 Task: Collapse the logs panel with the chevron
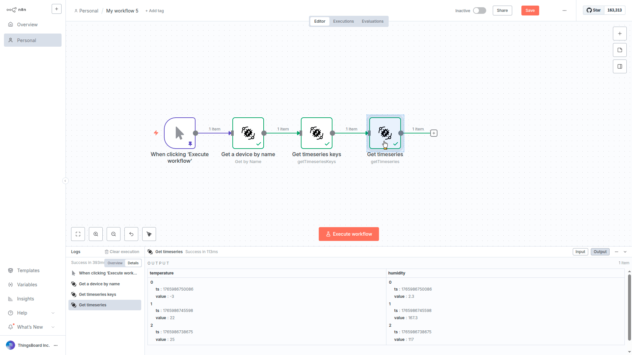click(x=625, y=252)
